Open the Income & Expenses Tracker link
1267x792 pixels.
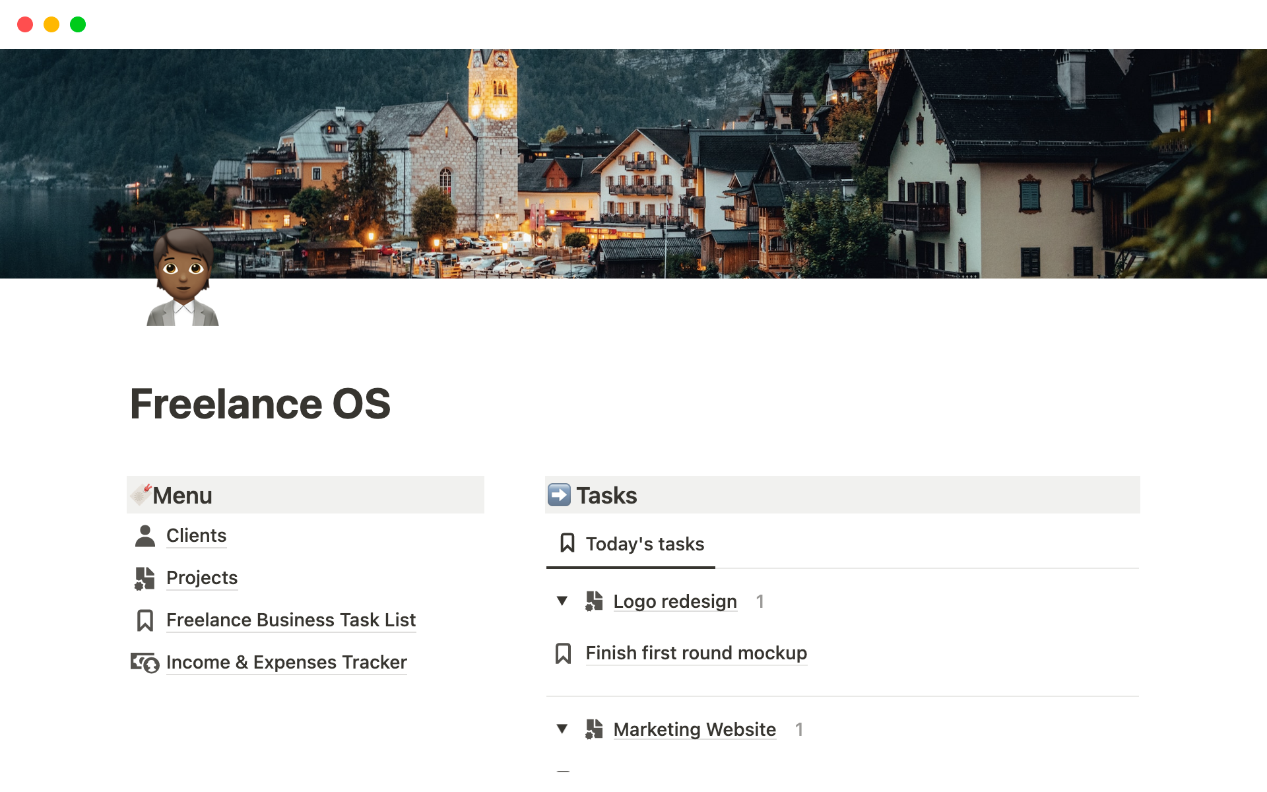pyautogui.click(x=286, y=663)
